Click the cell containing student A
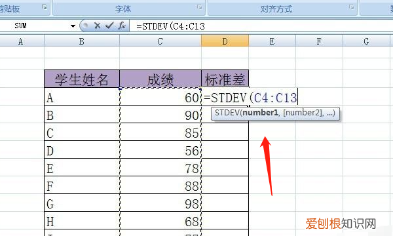 82,97
